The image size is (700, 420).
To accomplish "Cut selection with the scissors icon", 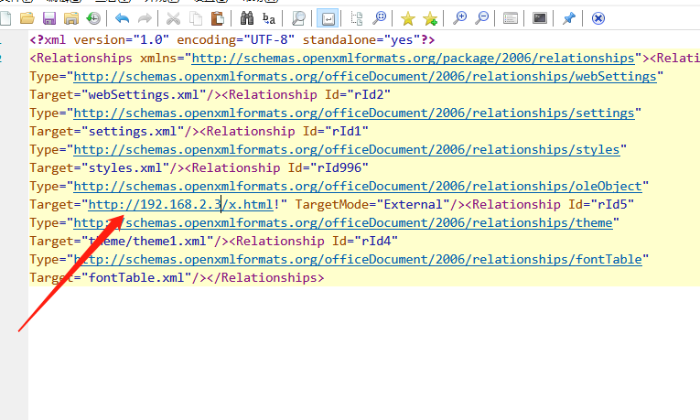I will pos(173,18).
